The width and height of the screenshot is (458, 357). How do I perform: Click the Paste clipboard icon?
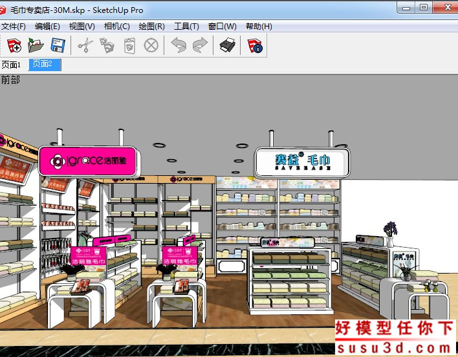[129, 46]
